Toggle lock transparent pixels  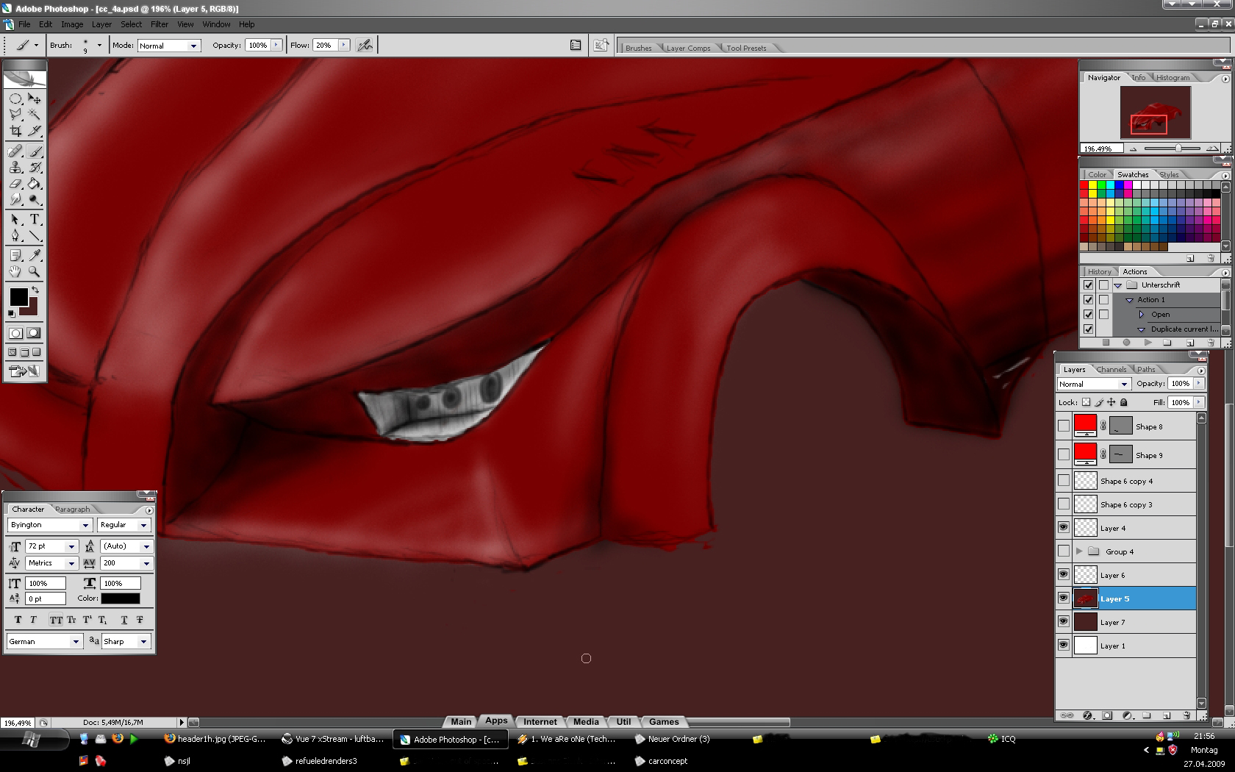click(x=1086, y=402)
